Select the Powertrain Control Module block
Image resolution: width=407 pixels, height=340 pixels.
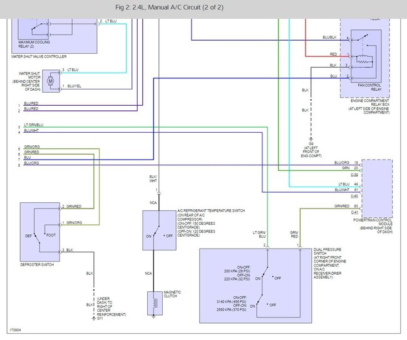click(x=377, y=188)
